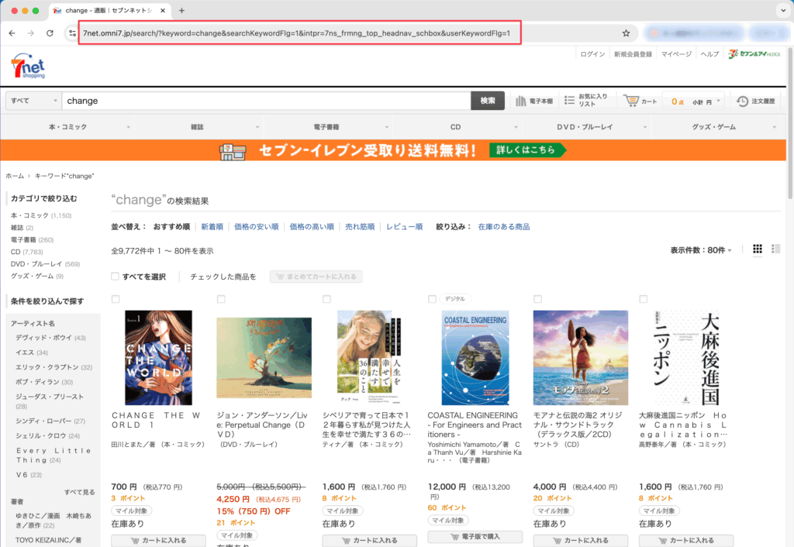
Task: Sort results by 価格の安い順
Action: (256, 227)
